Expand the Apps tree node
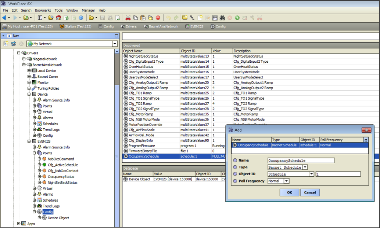 (x=18, y=224)
